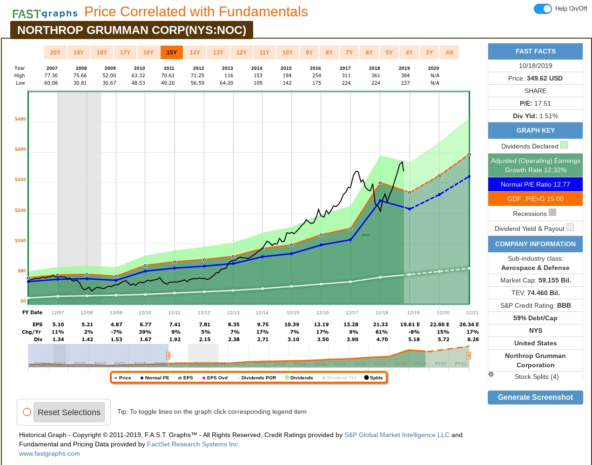Select the 19Y time range tab
Viewport: 592px width, 465px height.
coord(79,53)
